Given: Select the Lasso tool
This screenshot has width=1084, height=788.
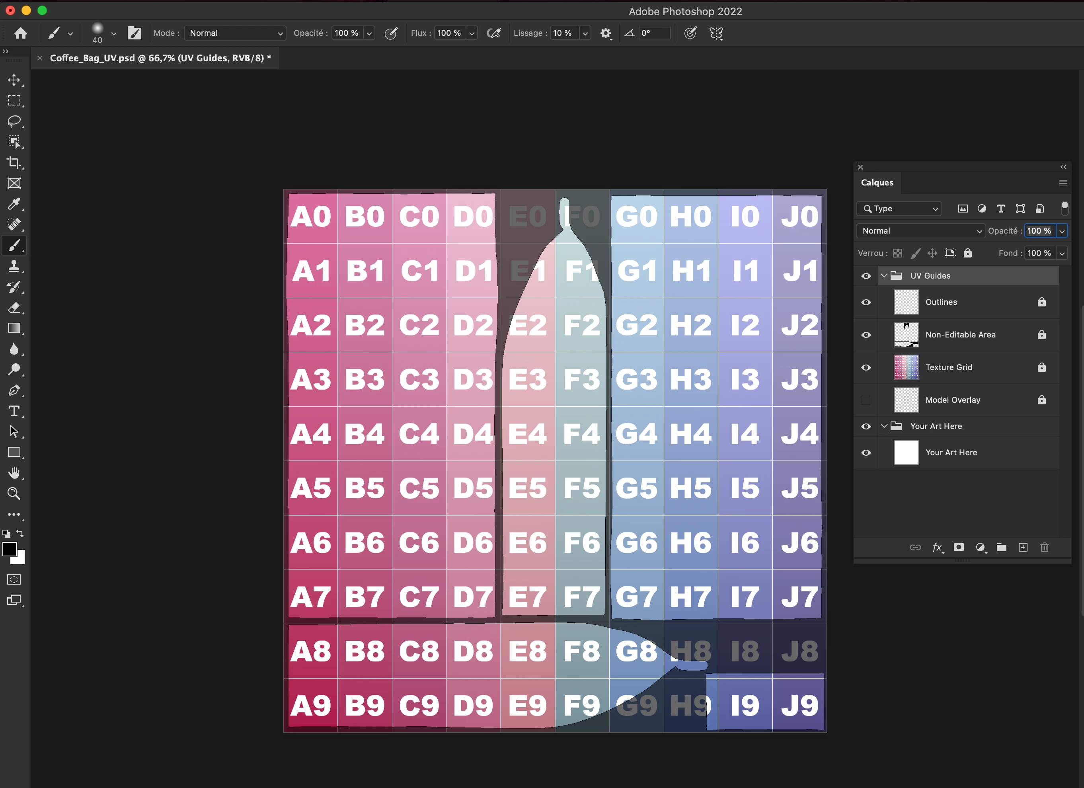Looking at the screenshot, I should coord(14,121).
